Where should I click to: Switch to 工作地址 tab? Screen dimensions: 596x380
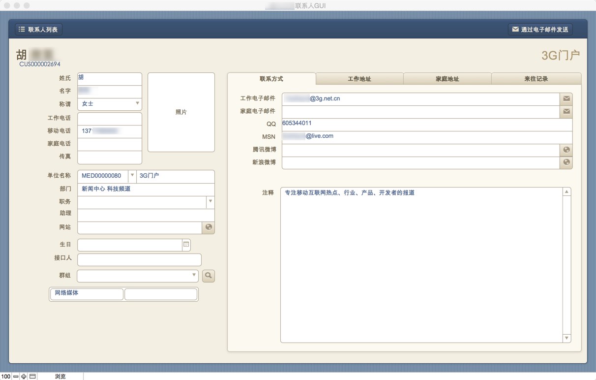(x=359, y=79)
